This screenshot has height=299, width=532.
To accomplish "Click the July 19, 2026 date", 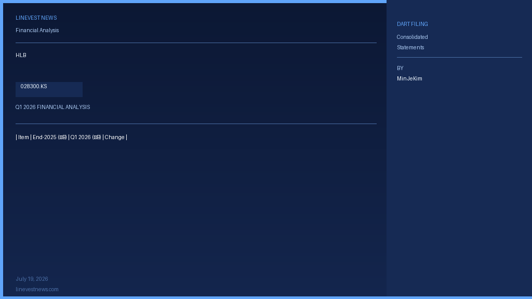I will click(32, 279).
